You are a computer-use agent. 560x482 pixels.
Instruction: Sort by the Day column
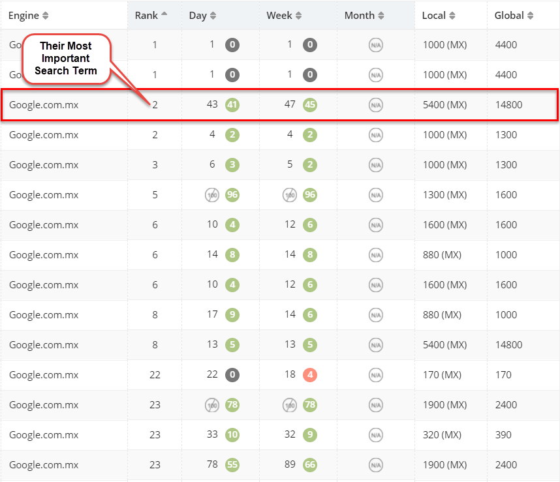pyautogui.click(x=213, y=16)
